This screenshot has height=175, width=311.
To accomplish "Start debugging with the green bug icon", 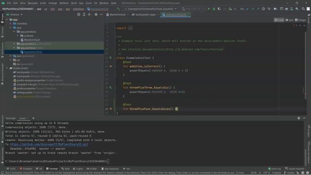I will [x=214, y=9].
